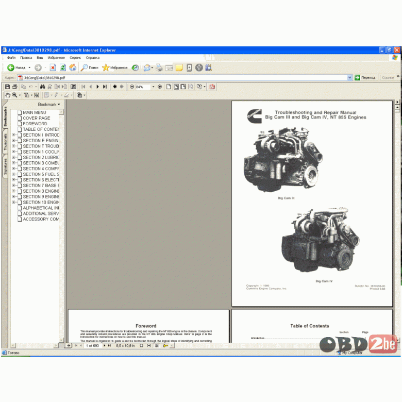Click the page number field '1 of 693'

(92, 346)
